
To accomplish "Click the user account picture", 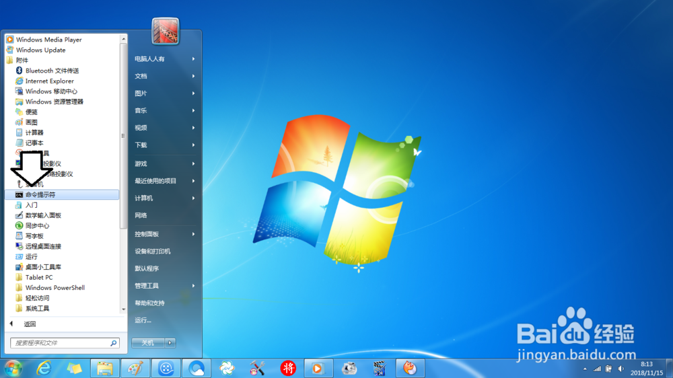I will coord(166,32).
